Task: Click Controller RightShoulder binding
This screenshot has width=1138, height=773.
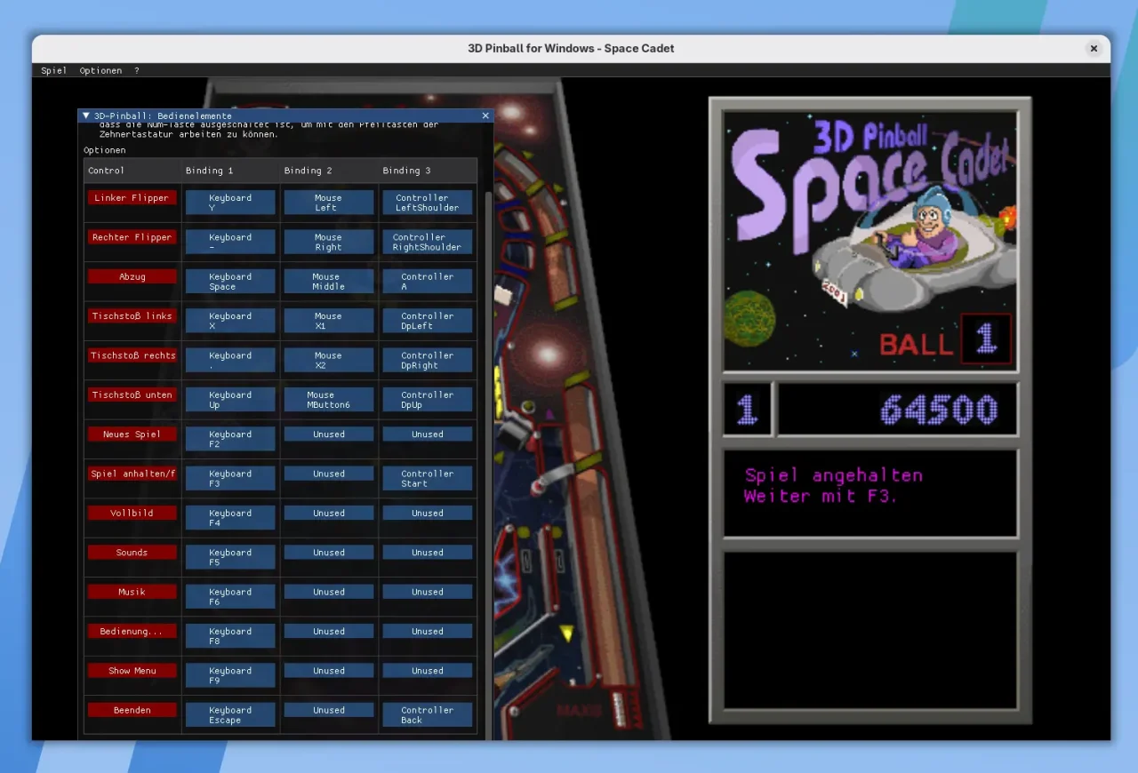Action: (x=427, y=243)
